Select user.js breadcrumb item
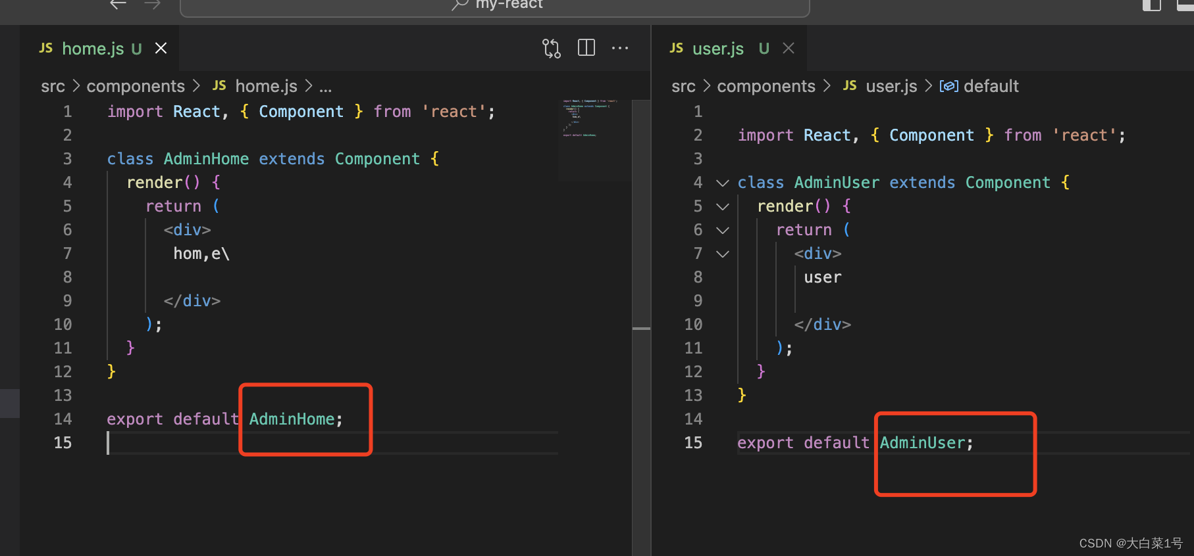The image size is (1194, 556). (891, 86)
